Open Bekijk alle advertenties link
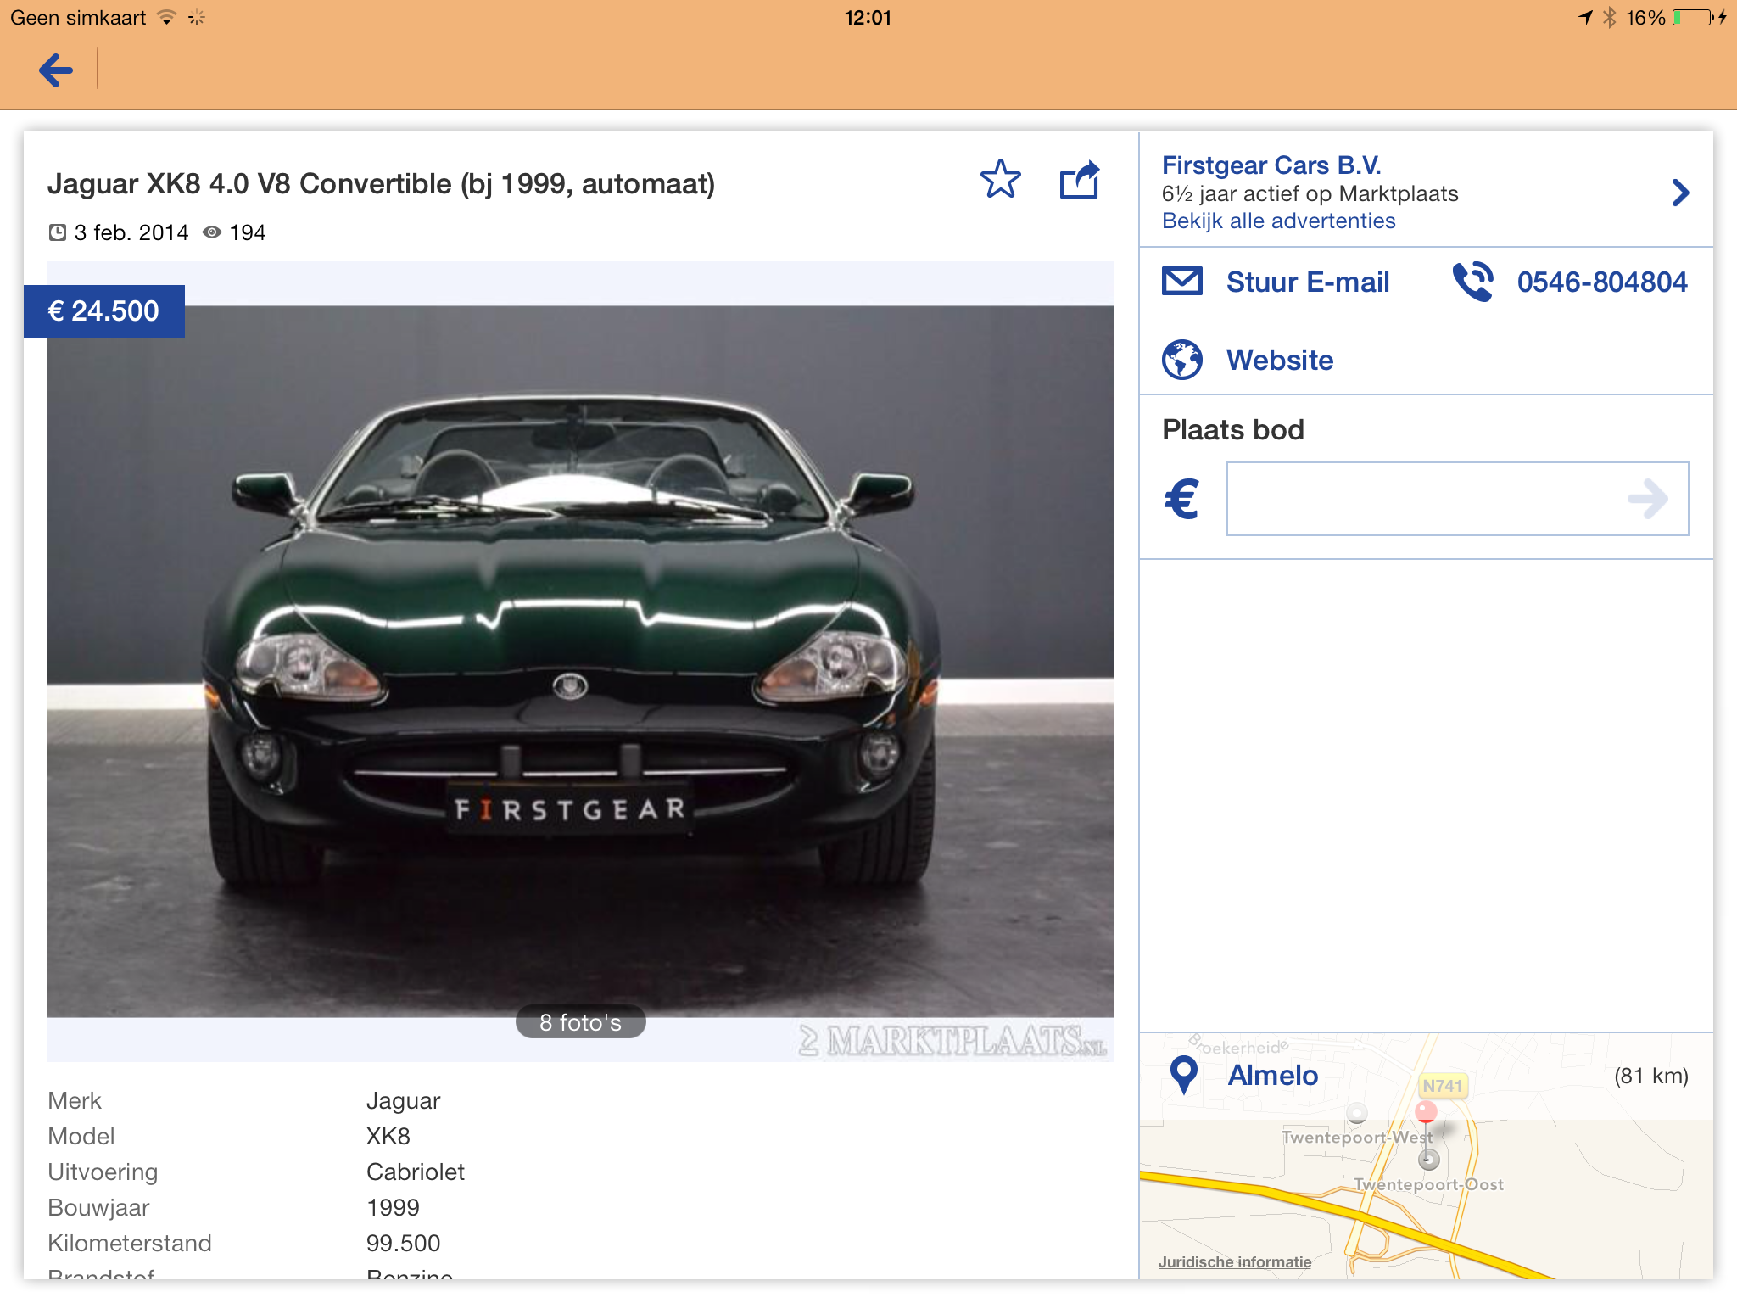1737x1303 pixels. pyautogui.click(x=1278, y=221)
